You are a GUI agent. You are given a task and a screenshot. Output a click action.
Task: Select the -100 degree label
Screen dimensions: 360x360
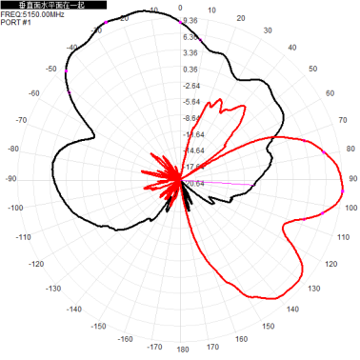tap(15, 208)
